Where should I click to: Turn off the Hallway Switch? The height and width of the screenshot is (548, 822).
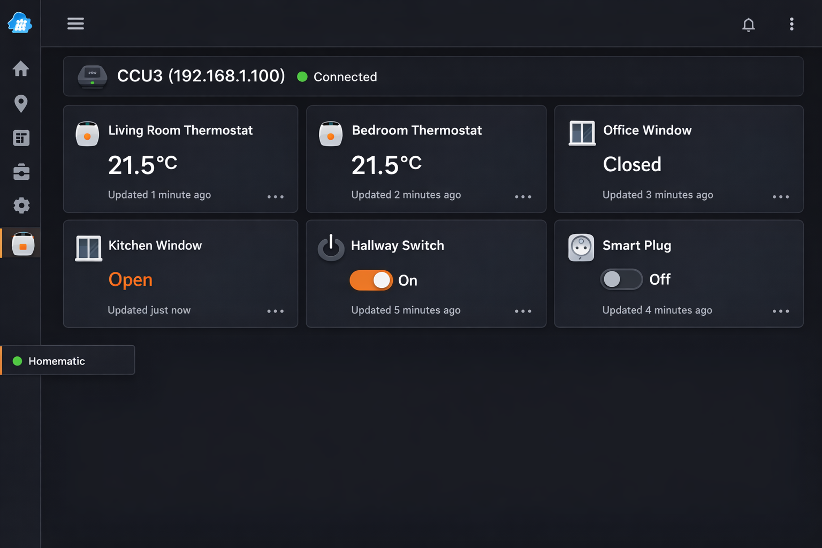(371, 280)
